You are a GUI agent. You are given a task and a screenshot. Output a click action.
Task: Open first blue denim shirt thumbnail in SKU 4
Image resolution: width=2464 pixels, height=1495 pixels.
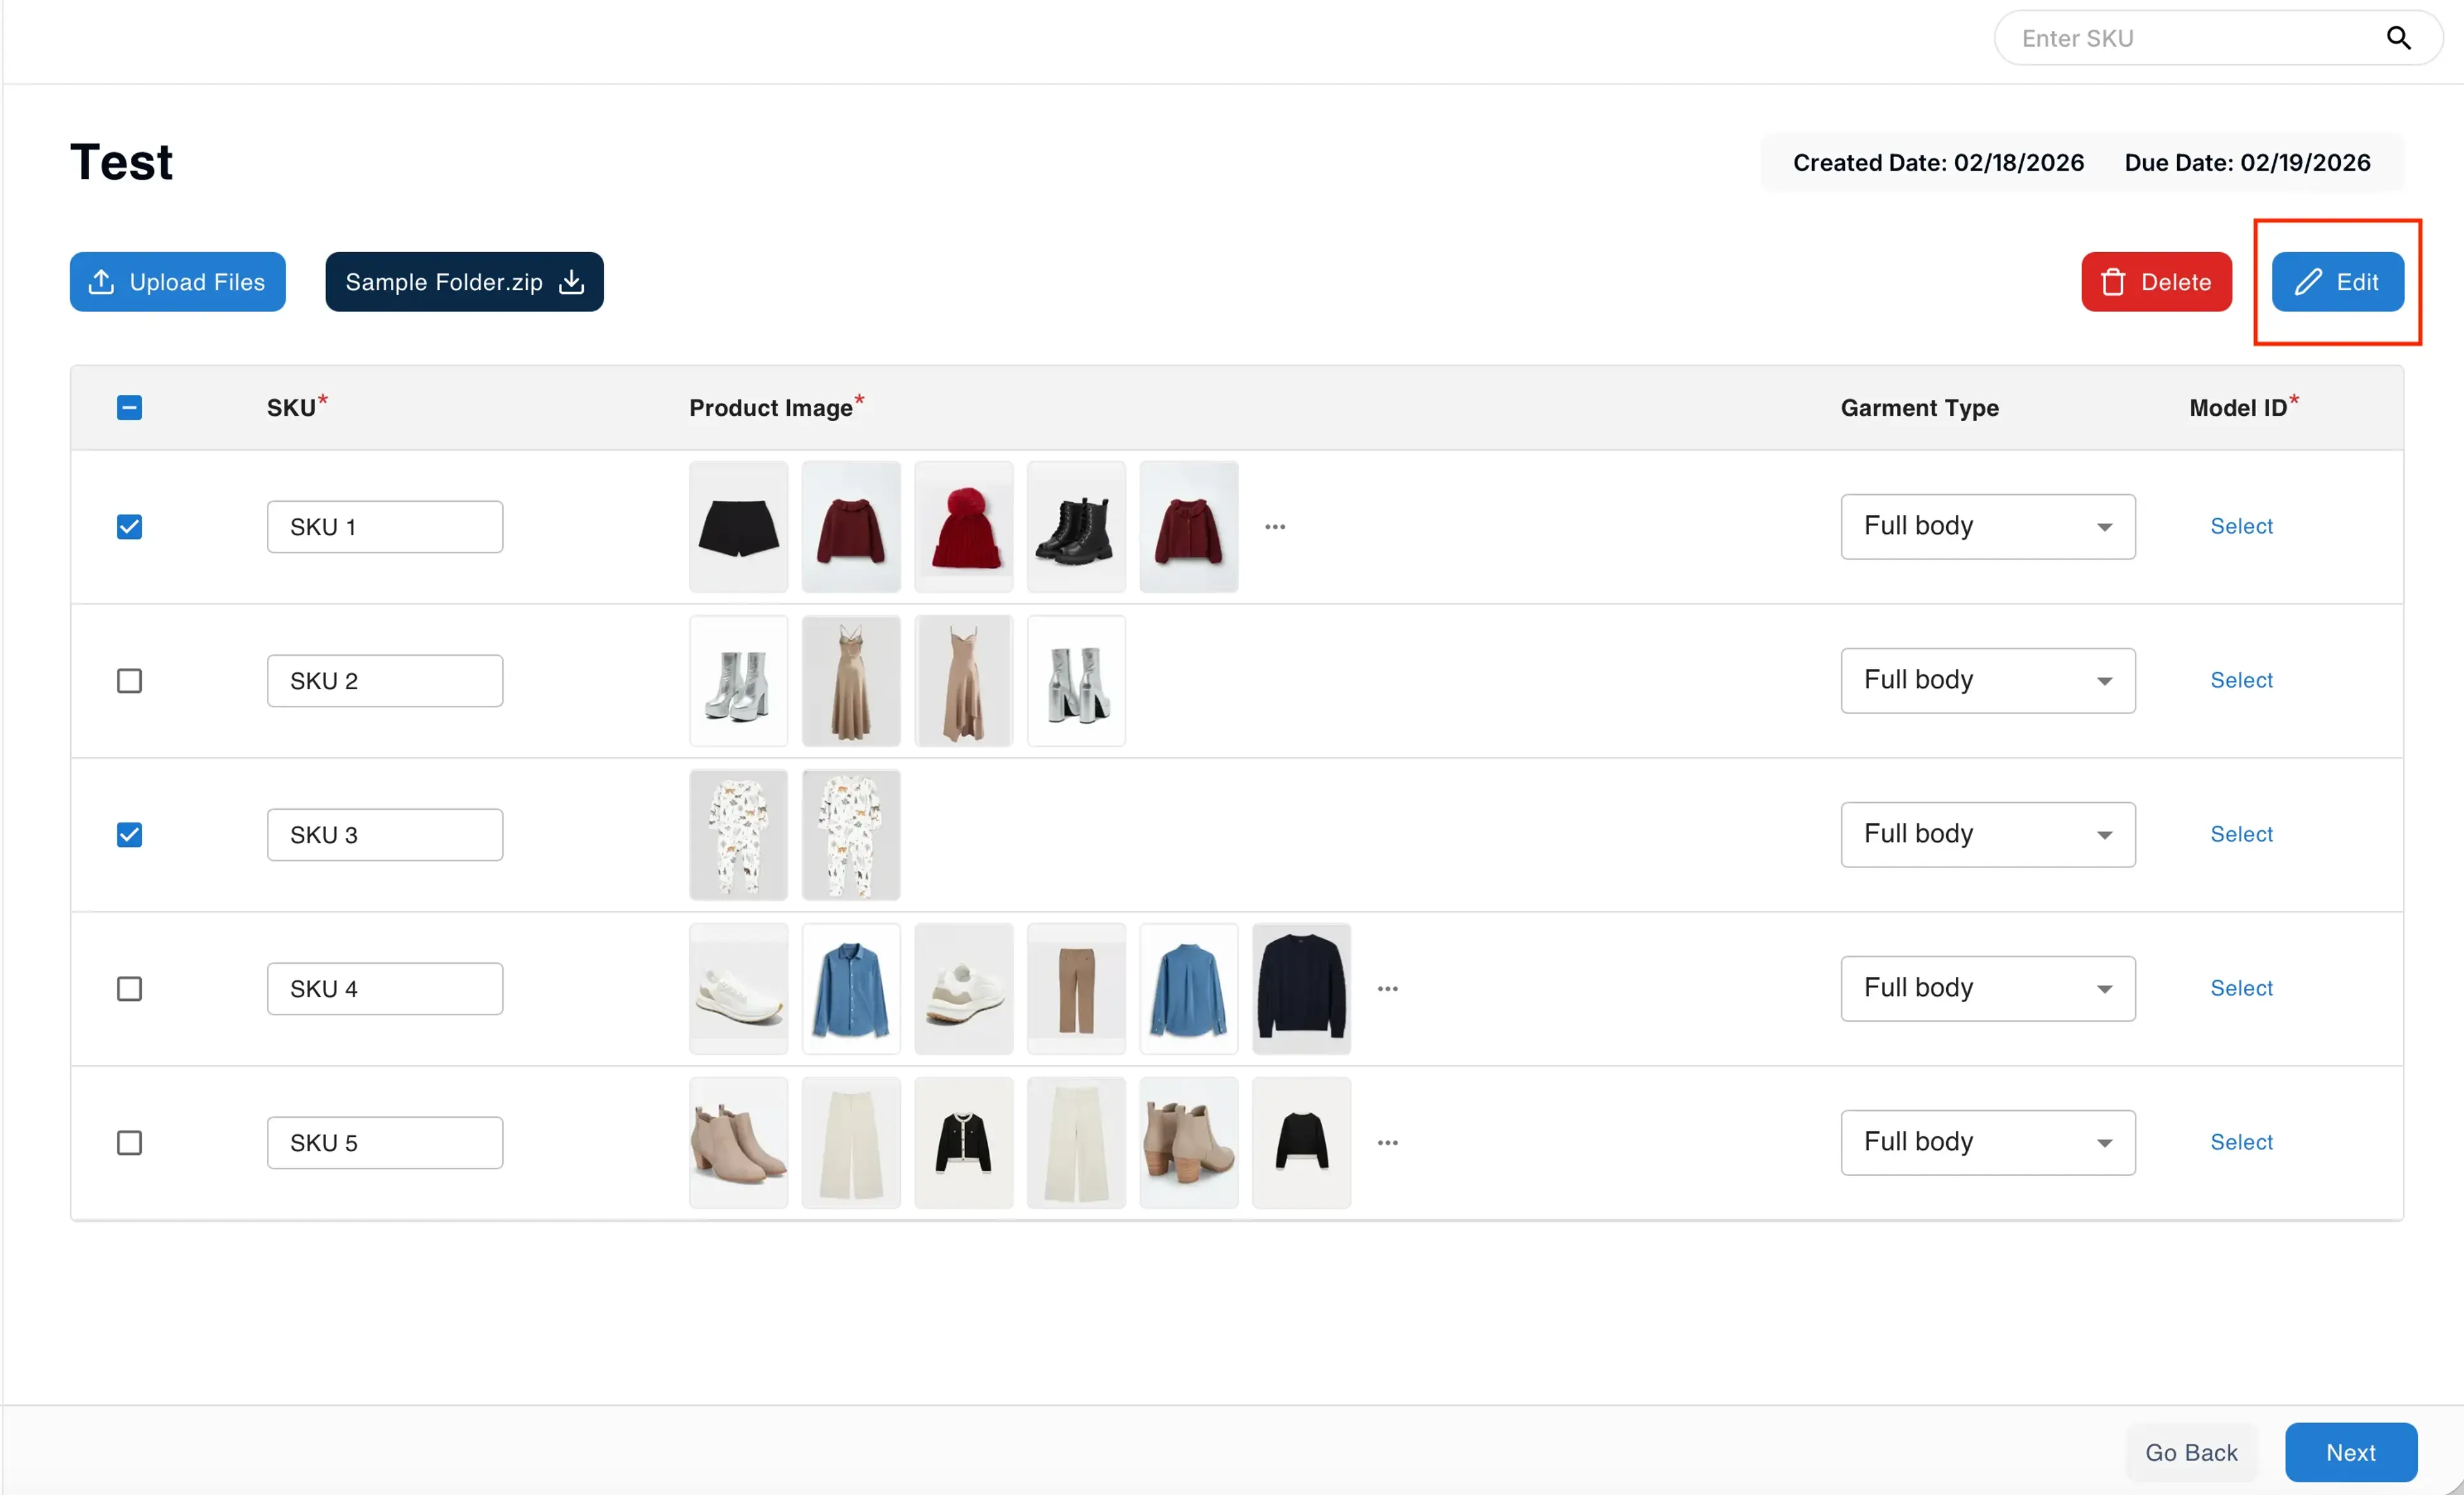852,989
